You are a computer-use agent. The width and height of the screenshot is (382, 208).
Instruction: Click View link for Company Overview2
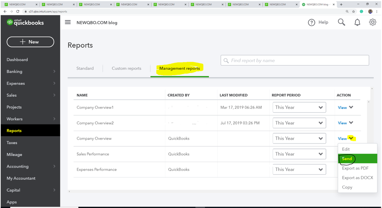tap(342, 123)
